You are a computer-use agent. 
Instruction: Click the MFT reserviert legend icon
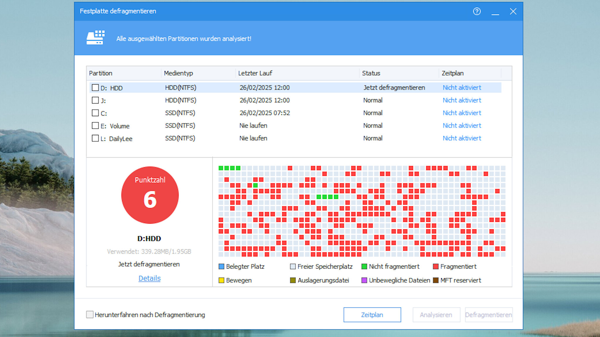(x=436, y=280)
